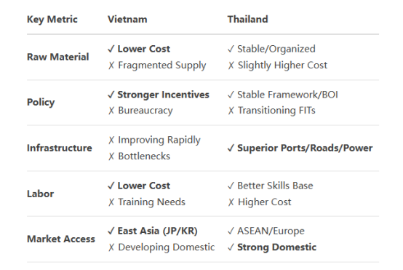The width and height of the screenshot is (403, 270).
Task: Click the checkmark next to Stable/Organized
Action: pyautogui.click(x=231, y=49)
